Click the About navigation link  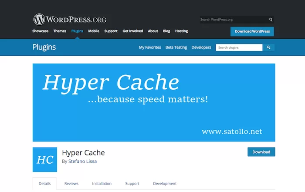click(x=153, y=31)
